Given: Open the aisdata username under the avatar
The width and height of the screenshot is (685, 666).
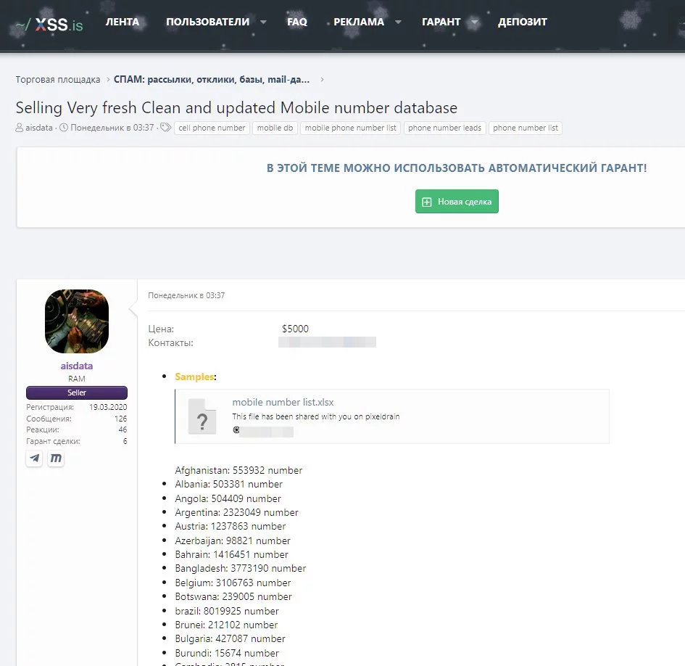Looking at the screenshot, I should [x=77, y=366].
